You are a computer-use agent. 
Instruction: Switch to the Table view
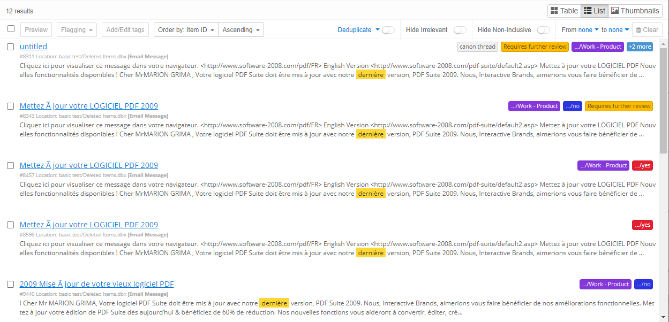[x=563, y=10]
